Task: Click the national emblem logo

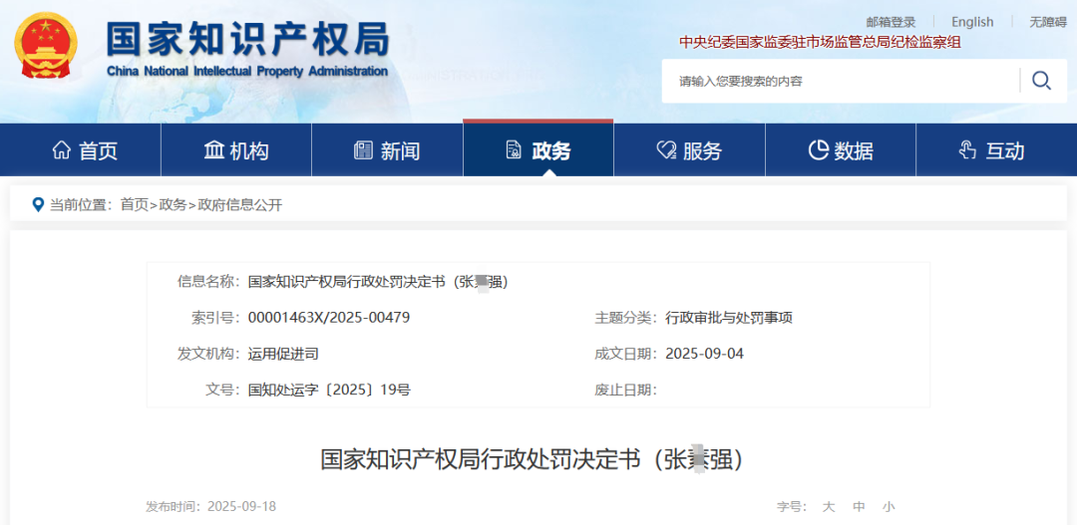Action: [x=46, y=46]
